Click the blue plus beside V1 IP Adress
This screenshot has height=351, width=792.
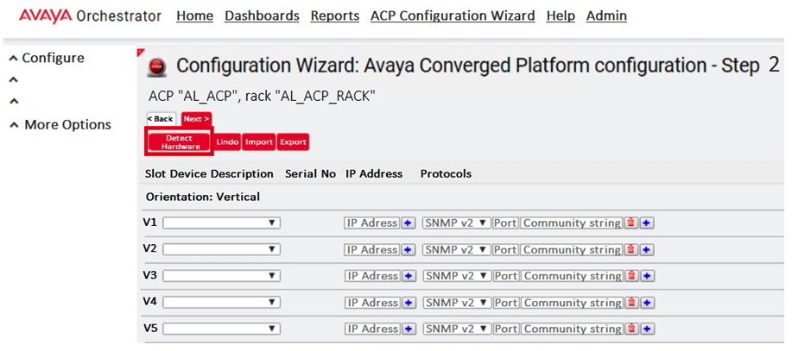[409, 223]
